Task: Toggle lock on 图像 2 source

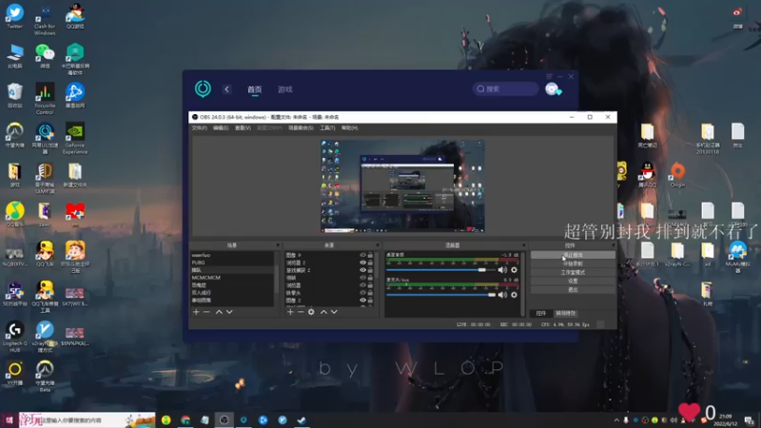Action: pos(370,301)
